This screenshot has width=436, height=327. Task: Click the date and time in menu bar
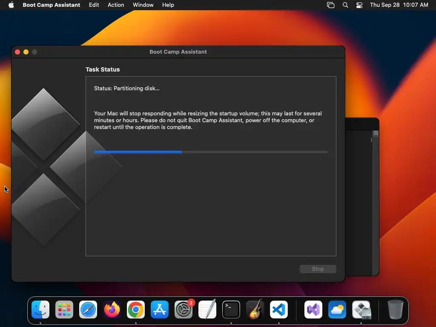[399, 5]
